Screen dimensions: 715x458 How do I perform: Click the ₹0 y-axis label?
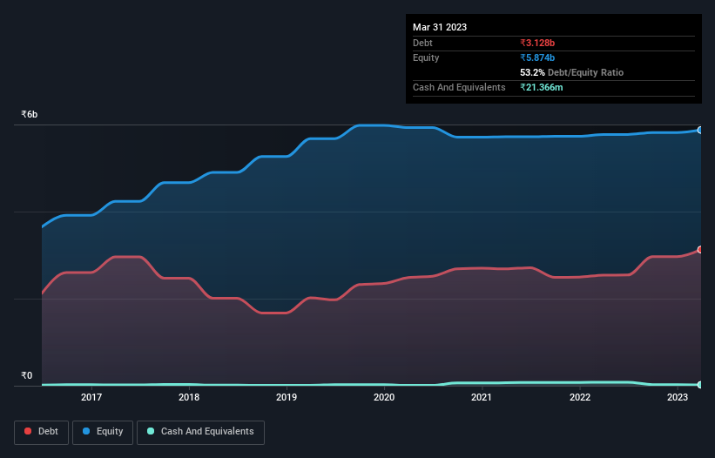pyautogui.click(x=27, y=375)
